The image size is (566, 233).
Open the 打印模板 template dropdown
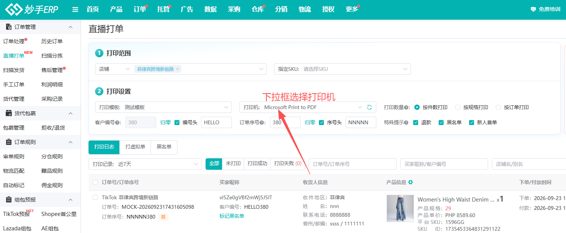pos(163,107)
